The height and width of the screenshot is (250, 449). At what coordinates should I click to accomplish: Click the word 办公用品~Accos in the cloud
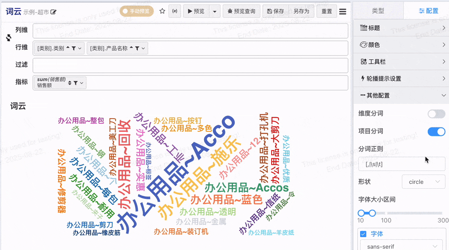coord(247,188)
